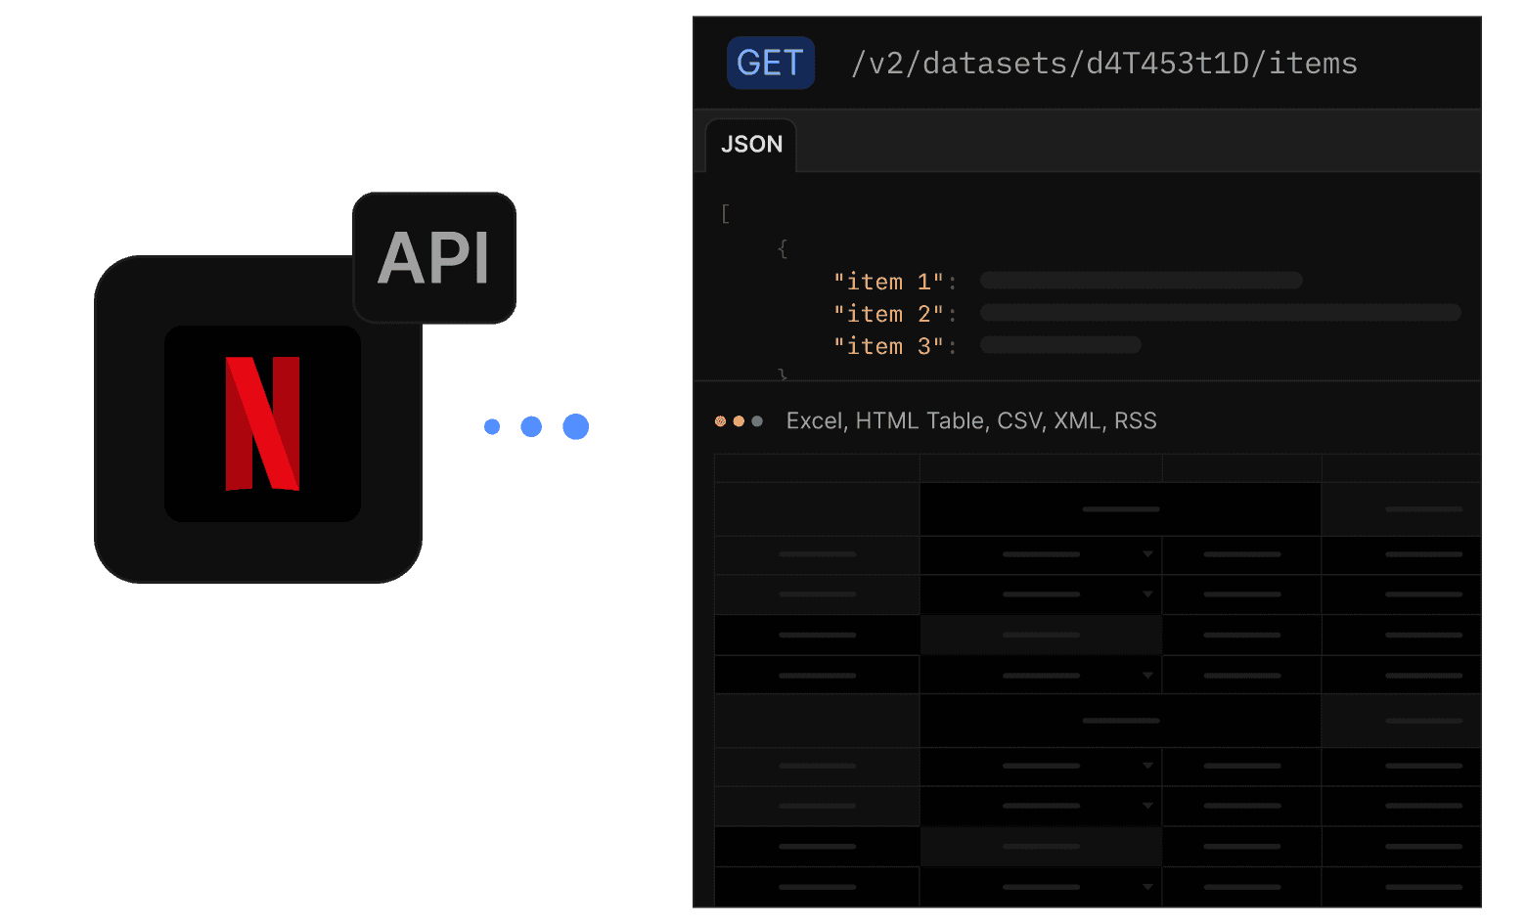Click the "item 2" key
Screen dimensions: 1526x924
[x=888, y=314]
